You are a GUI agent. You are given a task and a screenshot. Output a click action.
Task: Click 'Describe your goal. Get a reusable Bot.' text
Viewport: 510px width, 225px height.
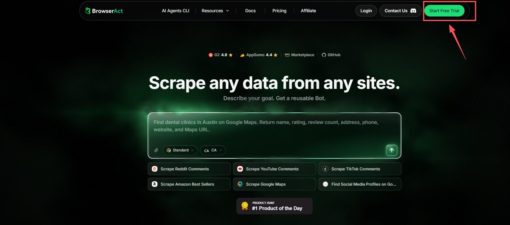click(x=274, y=98)
